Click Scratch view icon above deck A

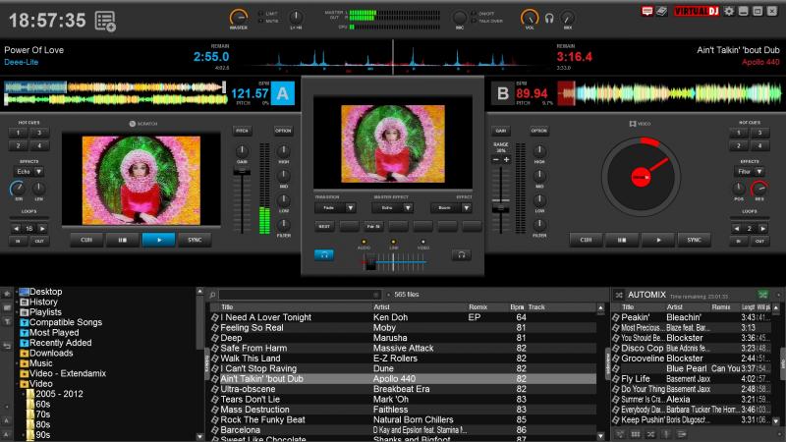coord(133,124)
